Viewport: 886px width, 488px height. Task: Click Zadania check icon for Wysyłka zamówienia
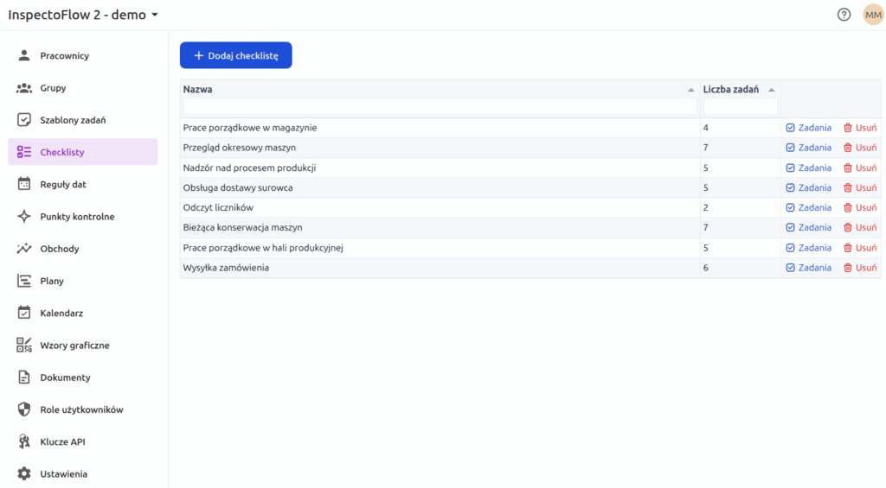click(x=791, y=268)
